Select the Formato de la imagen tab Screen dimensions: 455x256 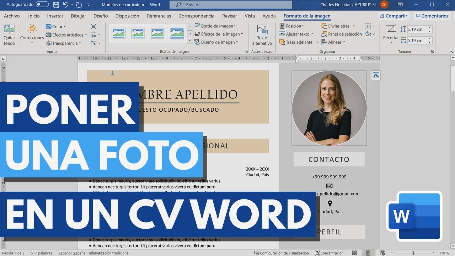[x=307, y=16]
